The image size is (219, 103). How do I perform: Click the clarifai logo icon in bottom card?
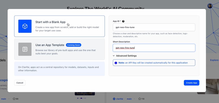point(114,99)
